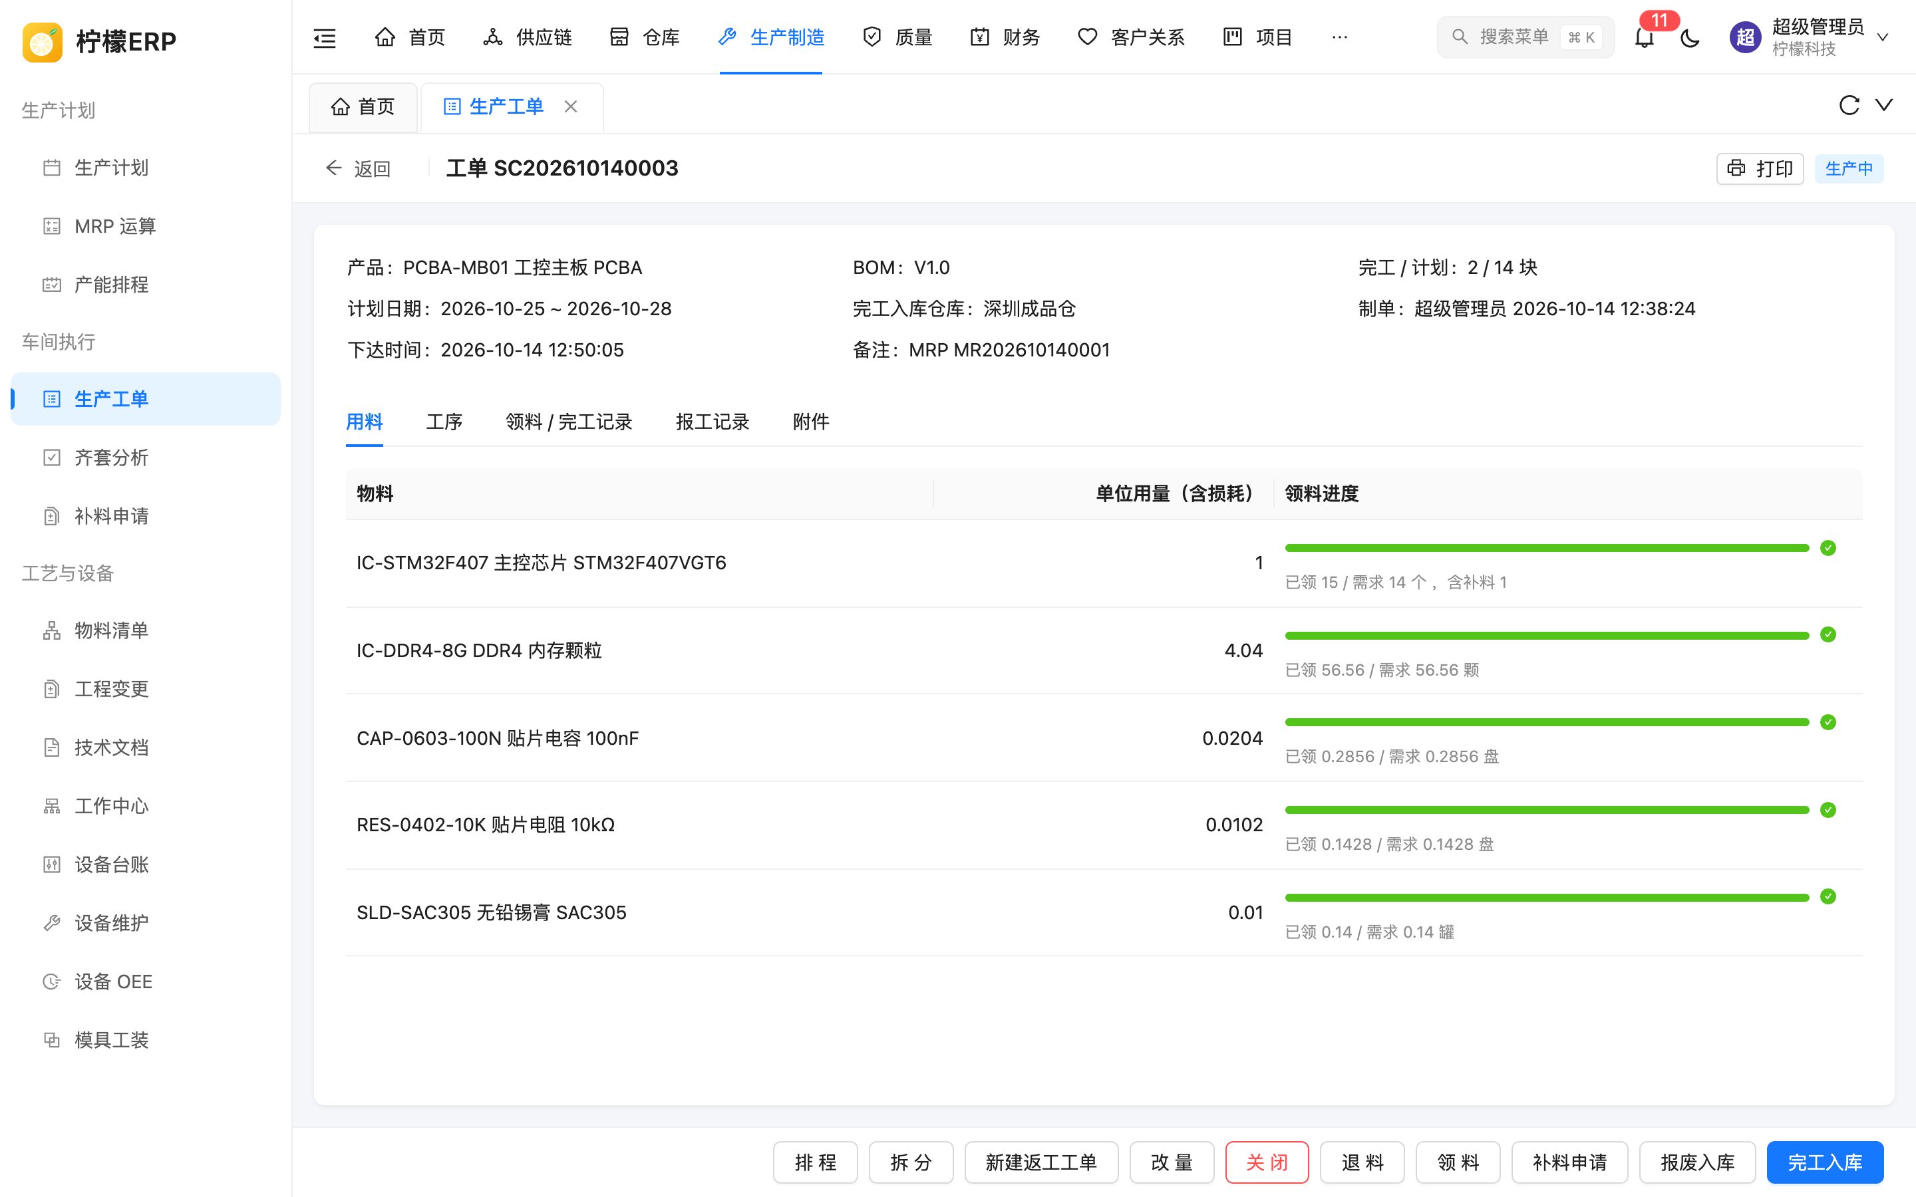Go to 仓库 in the top menu
Image resolution: width=1916 pixels, height=1197 pixels.
point(645,37)
